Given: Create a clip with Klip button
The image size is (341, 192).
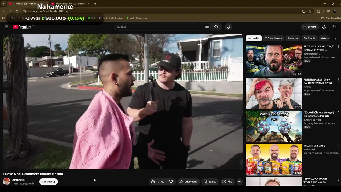Looking at the screenshot, I should (227, 182).
